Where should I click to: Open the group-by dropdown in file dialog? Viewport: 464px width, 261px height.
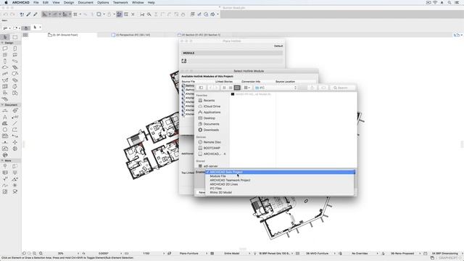246,88
